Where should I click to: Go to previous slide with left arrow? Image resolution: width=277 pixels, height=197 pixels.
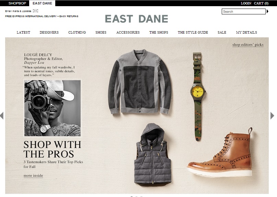click(x=2, y=116)
